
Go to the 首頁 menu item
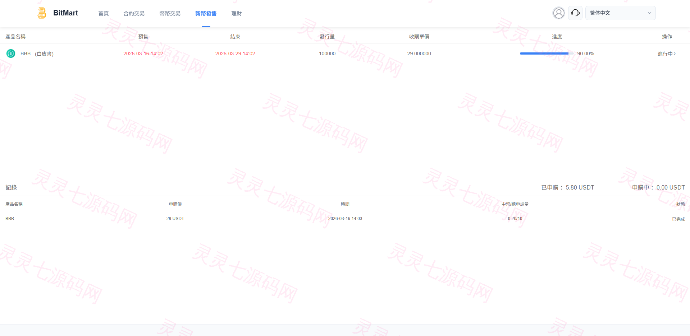pyautogui.click(x=104, y=13)
